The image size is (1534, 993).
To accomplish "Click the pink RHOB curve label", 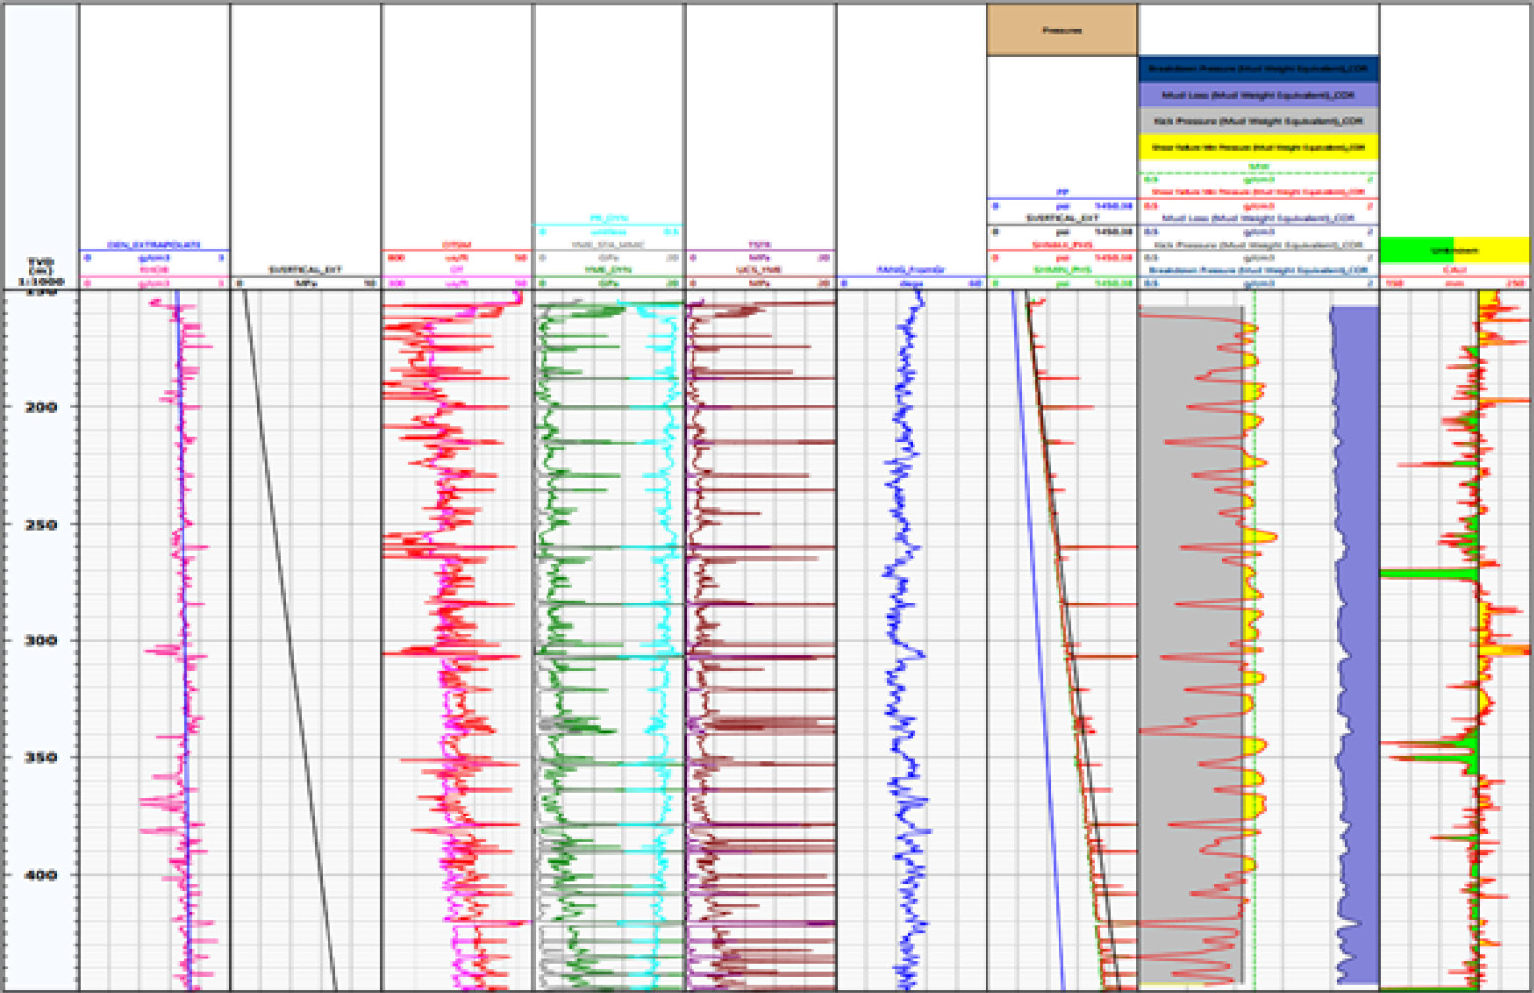I will pyautogui.click(x=154, y=269).
